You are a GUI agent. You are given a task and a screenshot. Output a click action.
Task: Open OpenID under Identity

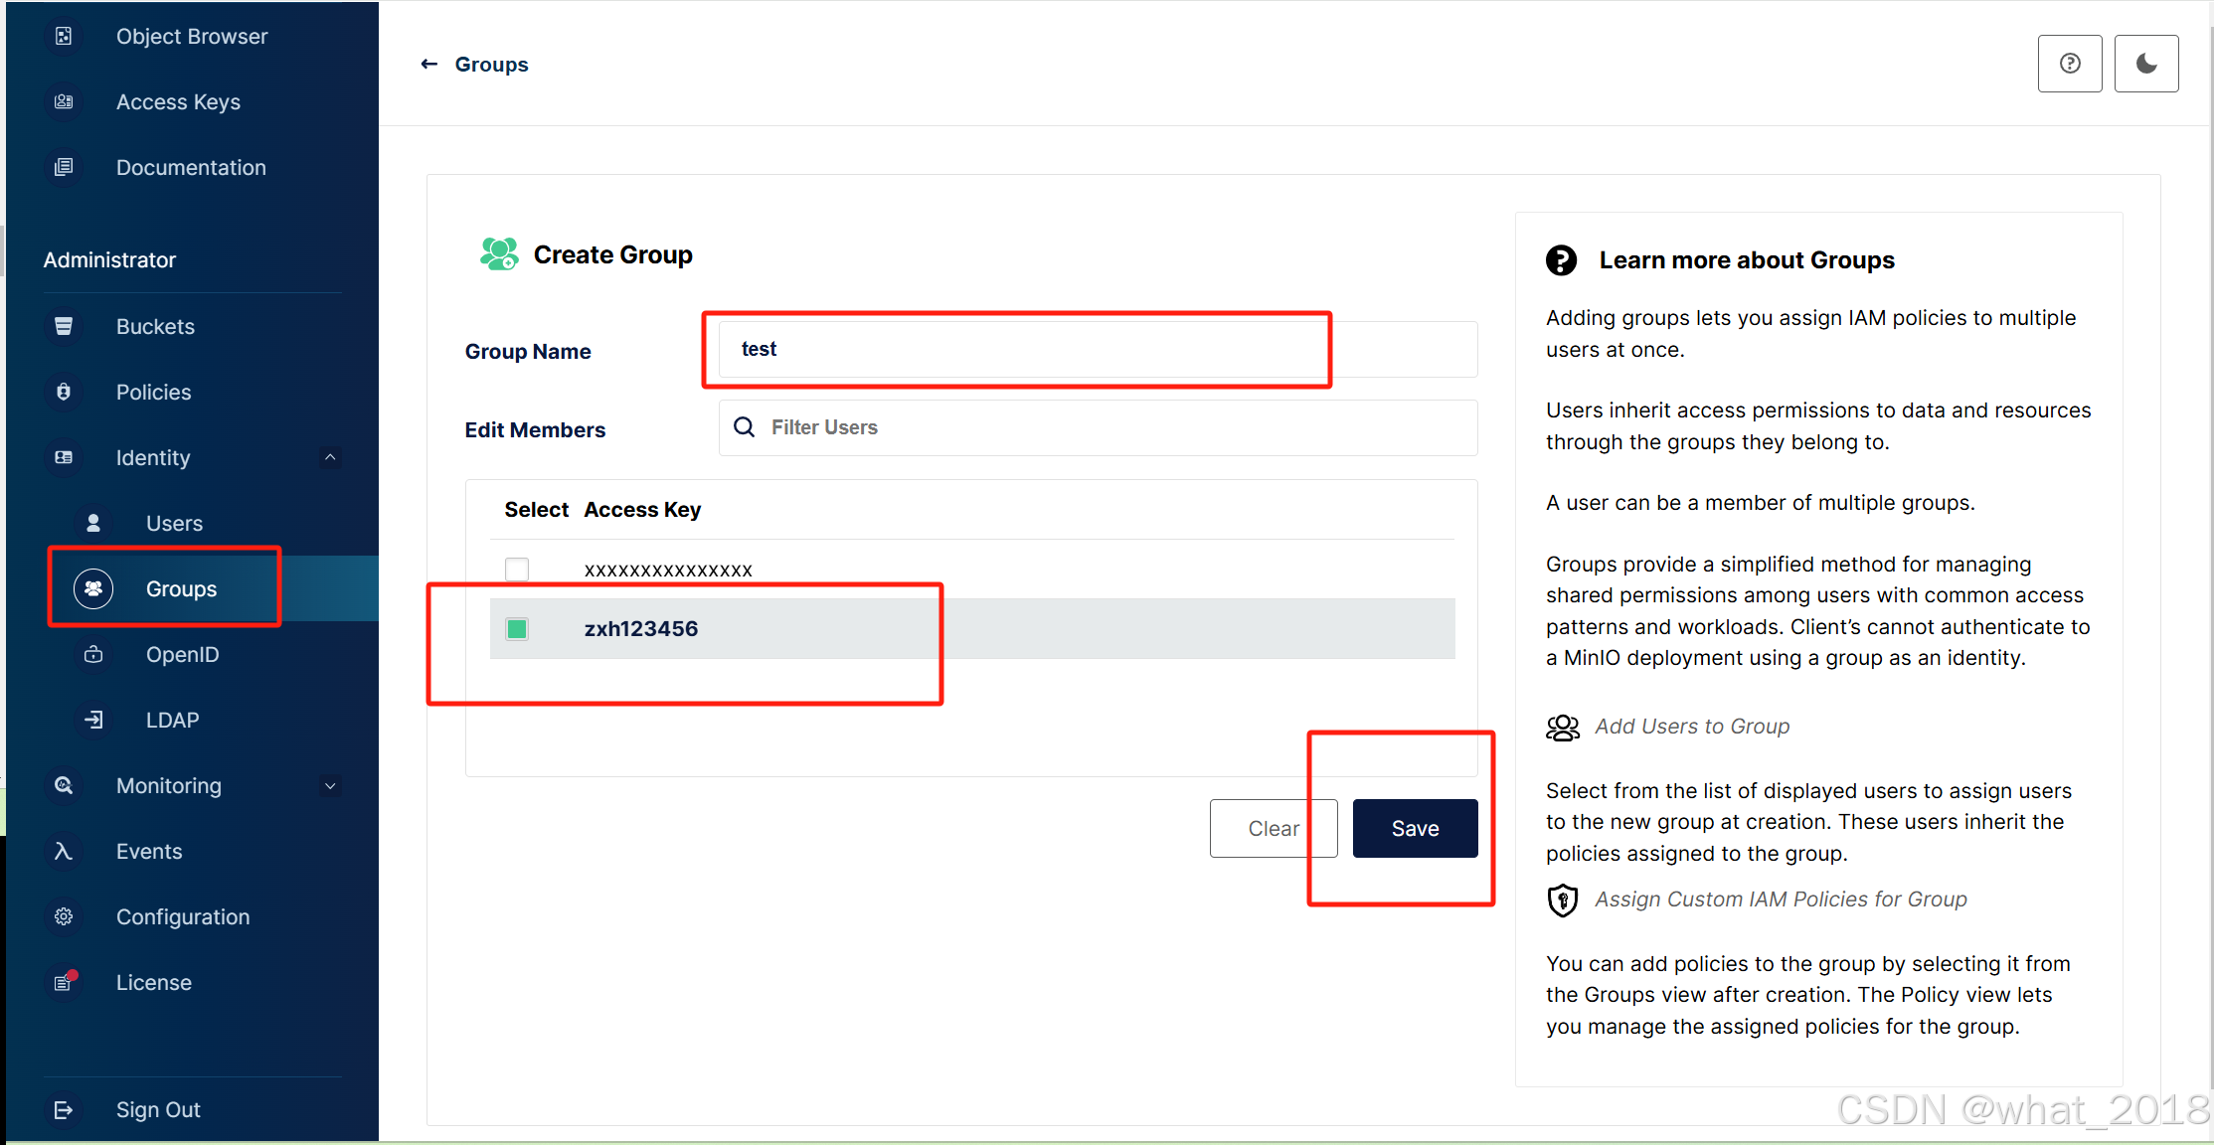click(x=182, y=654)
